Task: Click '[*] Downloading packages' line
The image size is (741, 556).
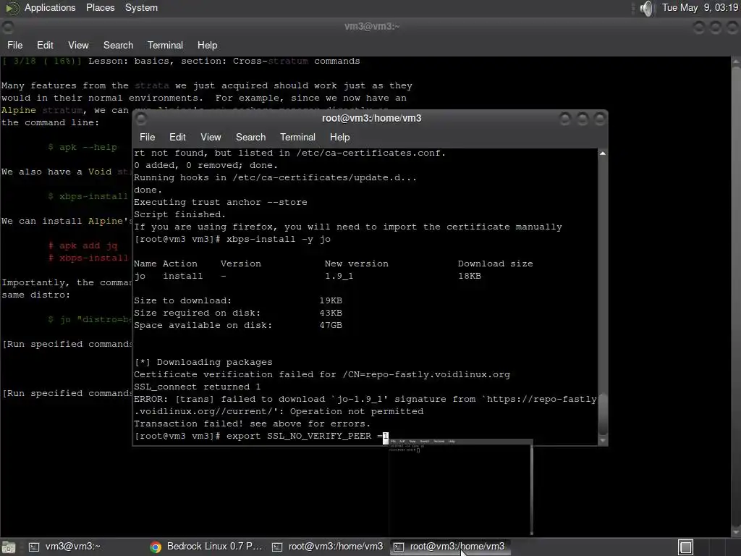Action: (x=203, y=362)
